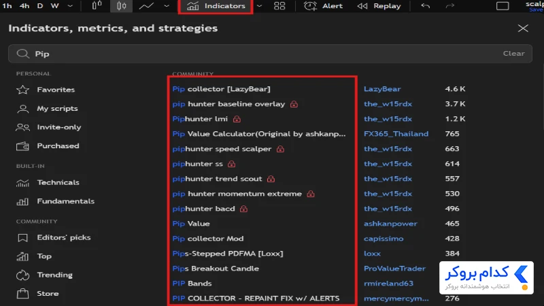Open the_w15rdx profile beside Piphunter lmi
The width and height of the screenshot is (544, 306).
pos(388,118)
